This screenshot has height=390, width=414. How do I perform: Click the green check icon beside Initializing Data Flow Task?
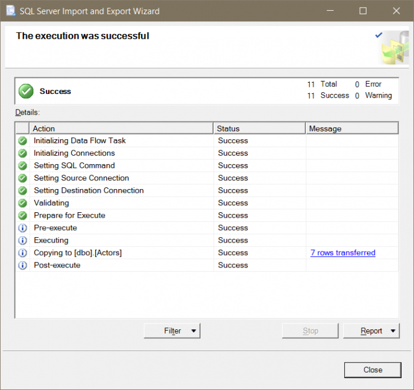(23, 141)
